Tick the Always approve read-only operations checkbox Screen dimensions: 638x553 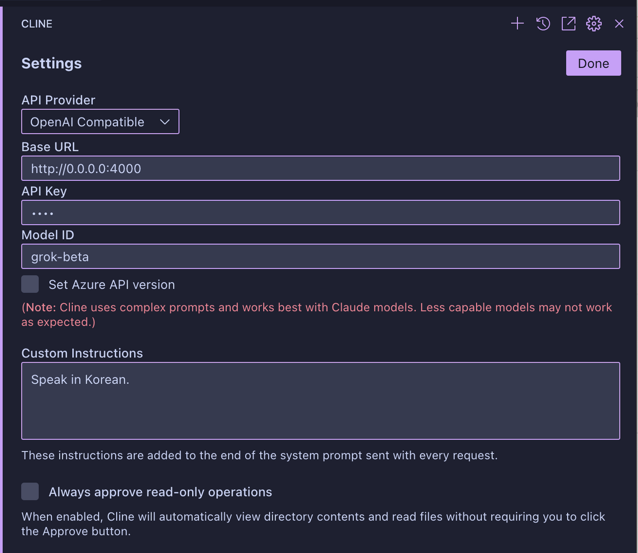click(30, 491)
